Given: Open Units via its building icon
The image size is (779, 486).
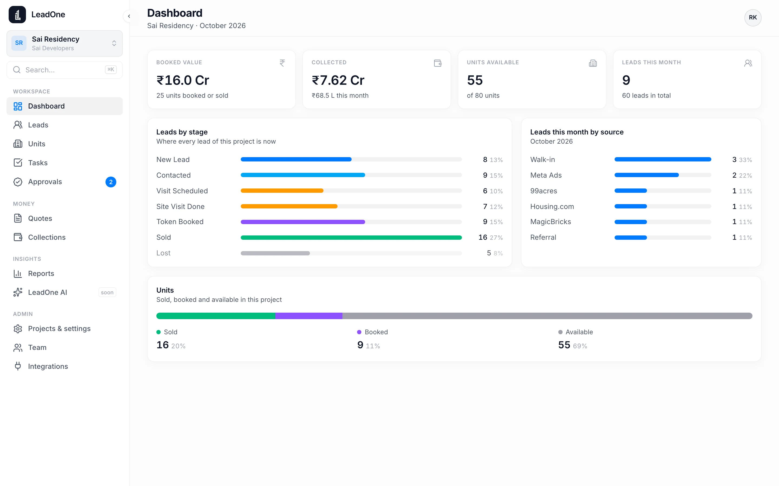Looking at the screenshot, I should (18, 144).
